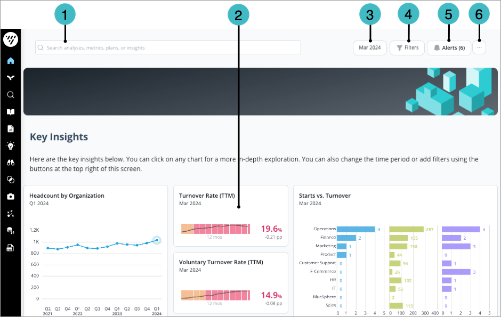Image resolution: width=501 pixels, height=317 pixels.
Task: Open the document report icon in the sidebar
Action: (x=10, y=129)
